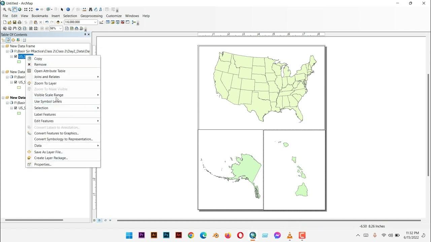The width and height of the screenshot is (431, 242).
Task: Click the Fixed Zoom In icon
Action: pyautogui.click(x=26, y=9)
